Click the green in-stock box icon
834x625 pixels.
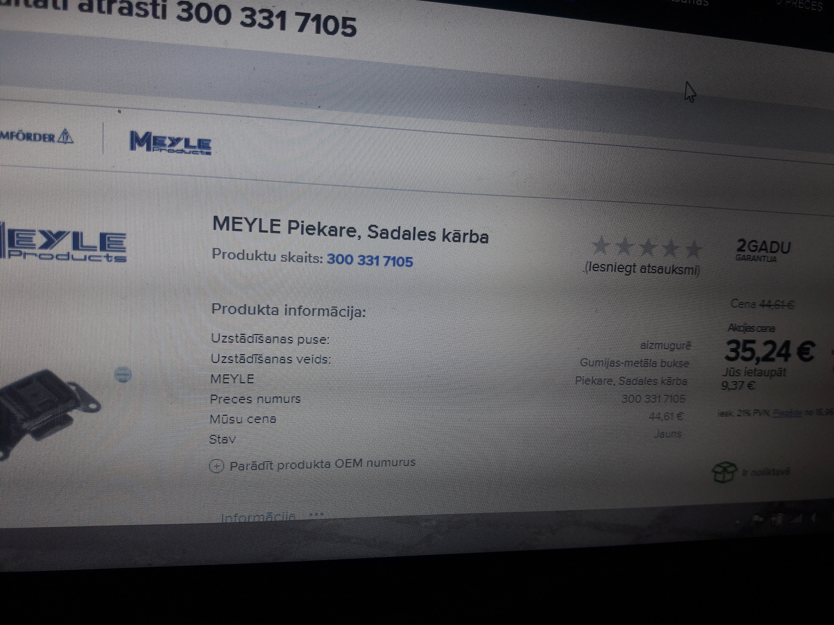click(x=724, y=472)
